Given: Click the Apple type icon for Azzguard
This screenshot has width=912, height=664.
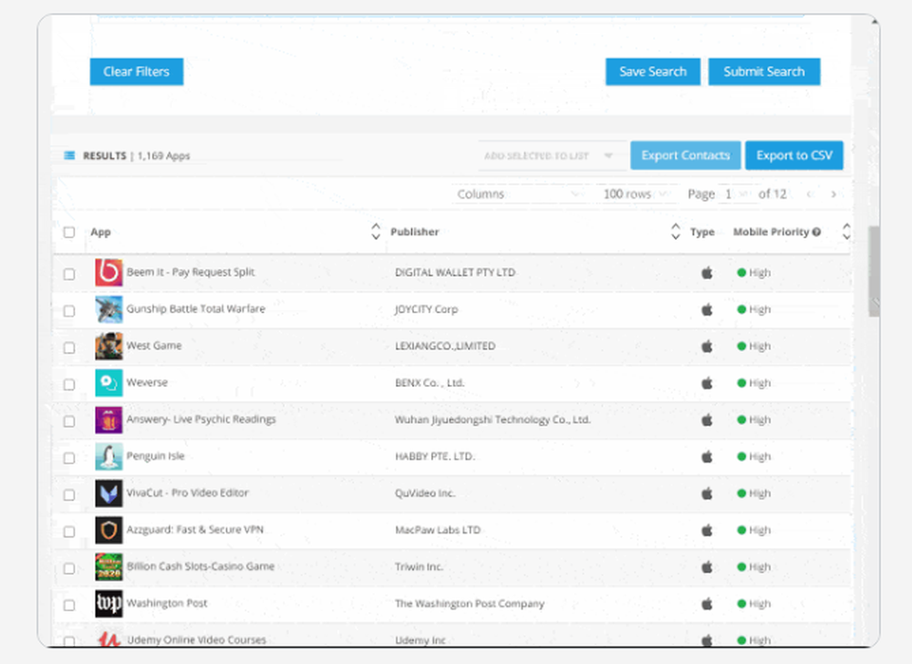Looking at the screenshot, I should coord(707,530).
